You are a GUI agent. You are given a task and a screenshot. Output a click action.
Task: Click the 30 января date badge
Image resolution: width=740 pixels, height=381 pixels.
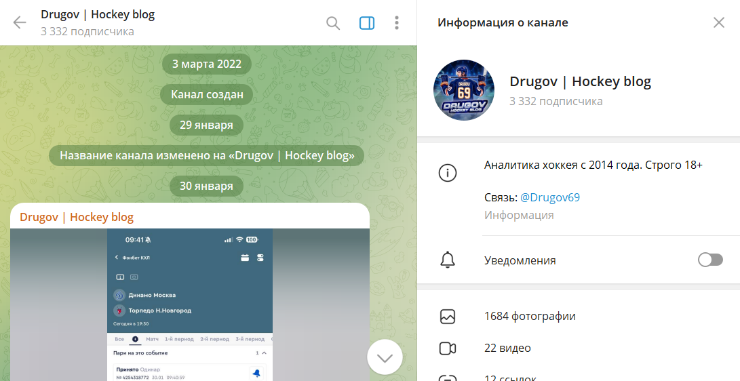point(206,186)
